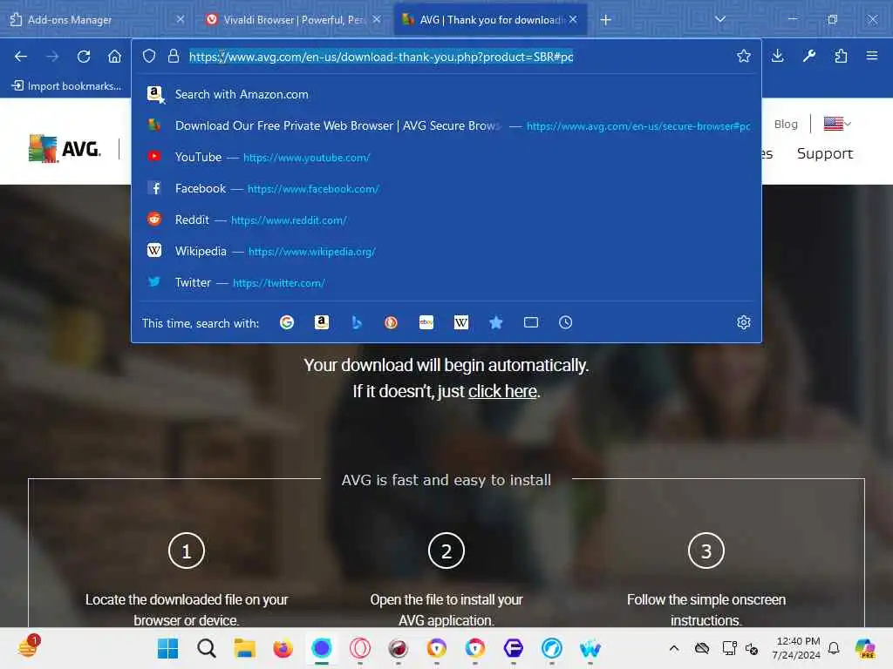
Task: Select the Wikipedia suggestion
Action: (x=446, y=251)
